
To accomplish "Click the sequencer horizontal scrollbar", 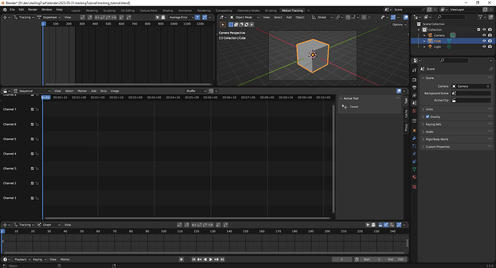I will click(188, 218).
